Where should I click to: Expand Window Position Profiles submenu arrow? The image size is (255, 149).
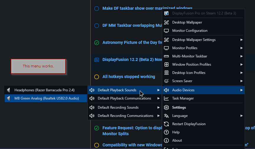point(241,64)
